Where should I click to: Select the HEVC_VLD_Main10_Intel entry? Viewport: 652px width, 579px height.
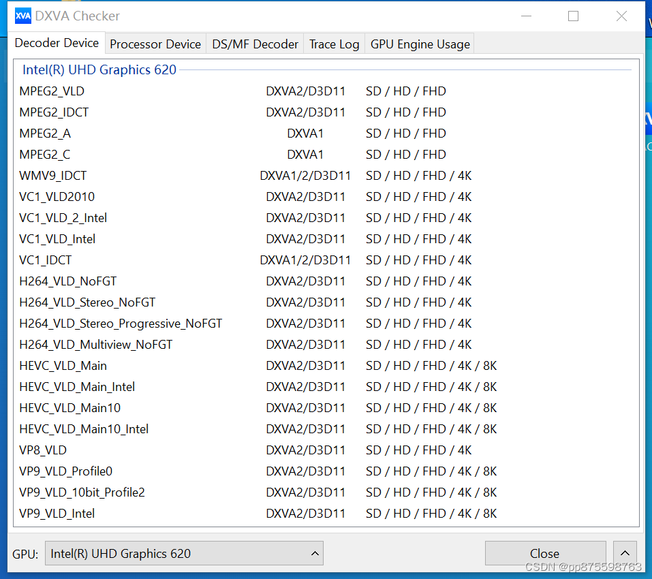coord(326,429)
